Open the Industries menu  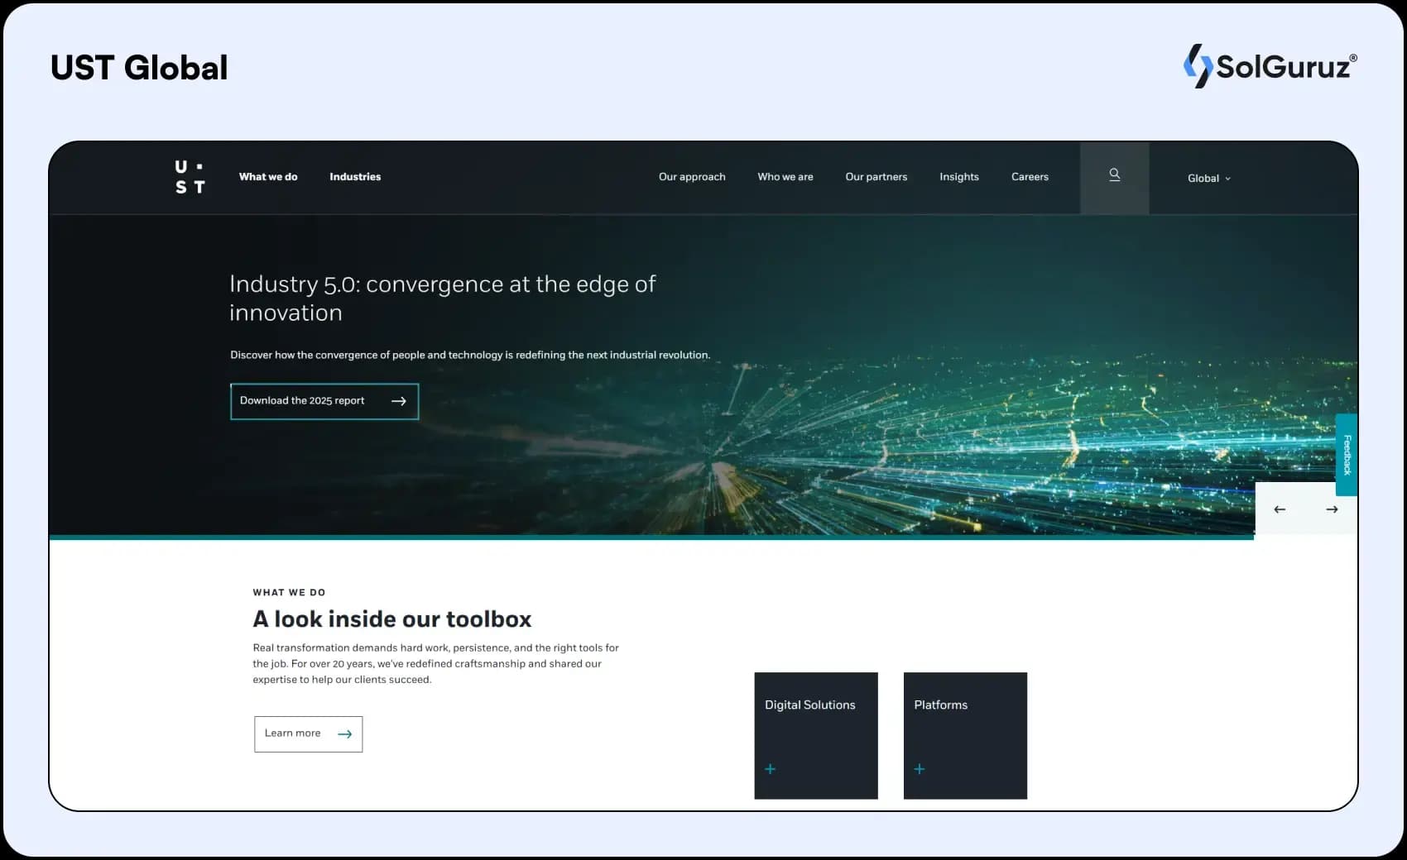tap(355, 177)
